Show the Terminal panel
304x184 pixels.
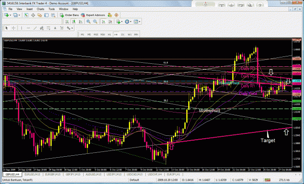(x=47, y=15)
